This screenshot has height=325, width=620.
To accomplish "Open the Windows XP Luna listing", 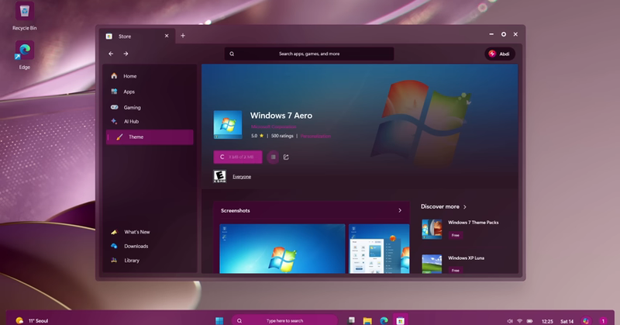I will (x=466, y=258).
